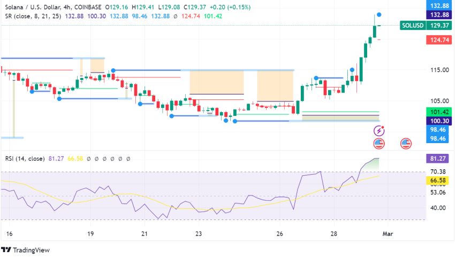
Task: Click the red 124.74 price label
Action: (439, 40)
